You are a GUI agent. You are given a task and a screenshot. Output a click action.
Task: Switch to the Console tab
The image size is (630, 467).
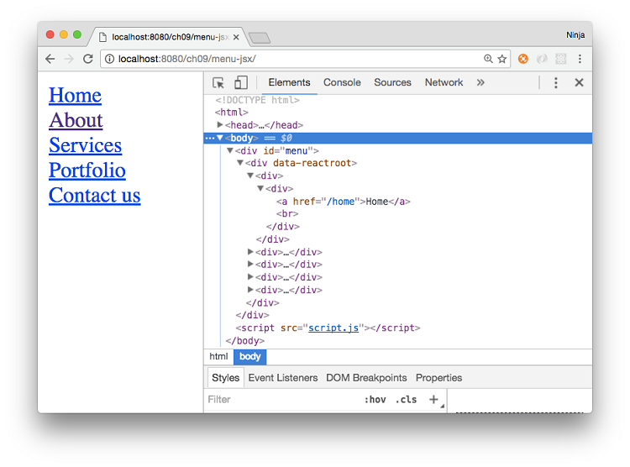(342, 83)
